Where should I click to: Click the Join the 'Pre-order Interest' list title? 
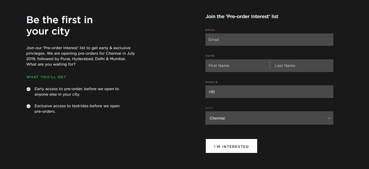[x=242, y=16]
